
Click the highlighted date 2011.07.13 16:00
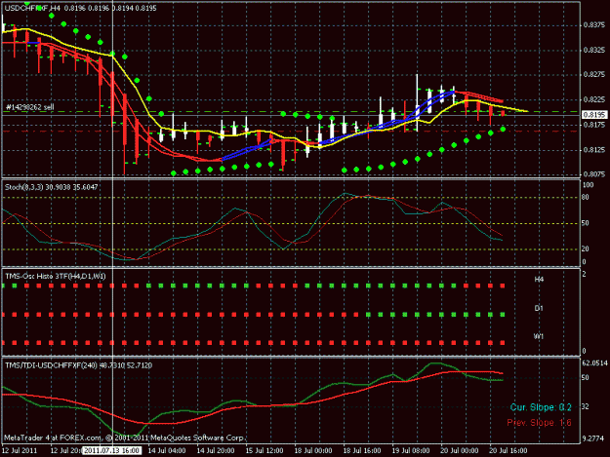(111, 450)
